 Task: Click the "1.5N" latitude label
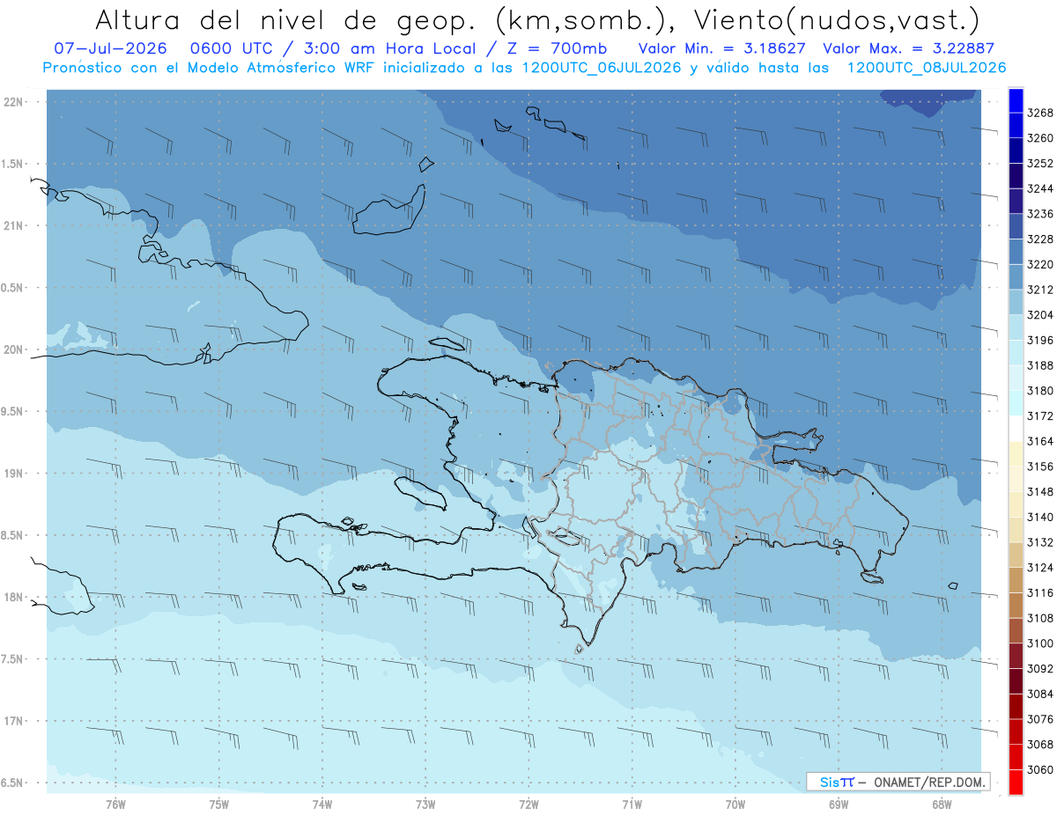click(x=11, y=164)
